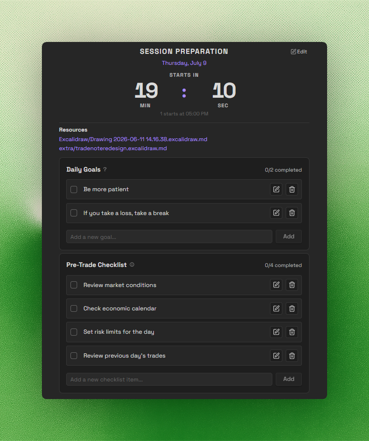
Task: Click the 'SESSION PREPARATION' title
Action: point(184,51)
